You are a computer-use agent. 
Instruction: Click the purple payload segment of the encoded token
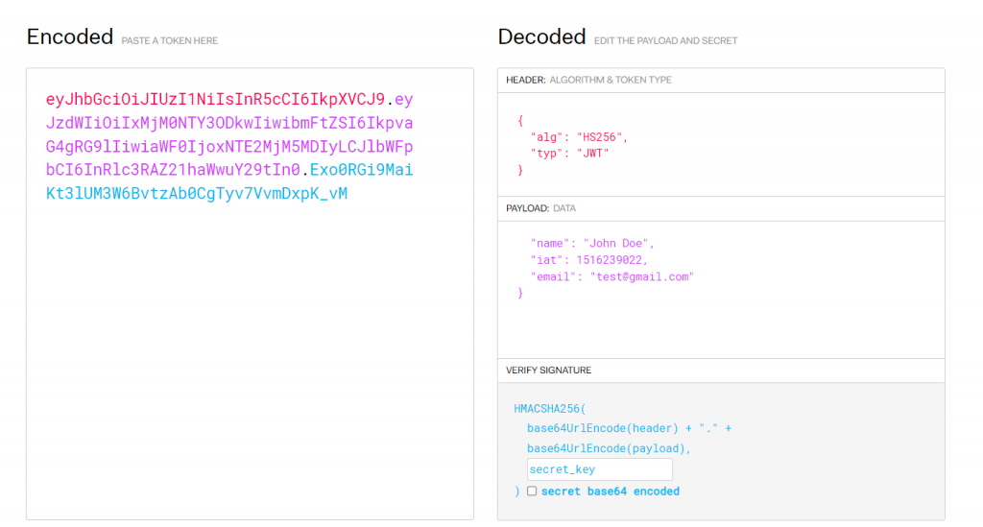[x=228, y=147]
